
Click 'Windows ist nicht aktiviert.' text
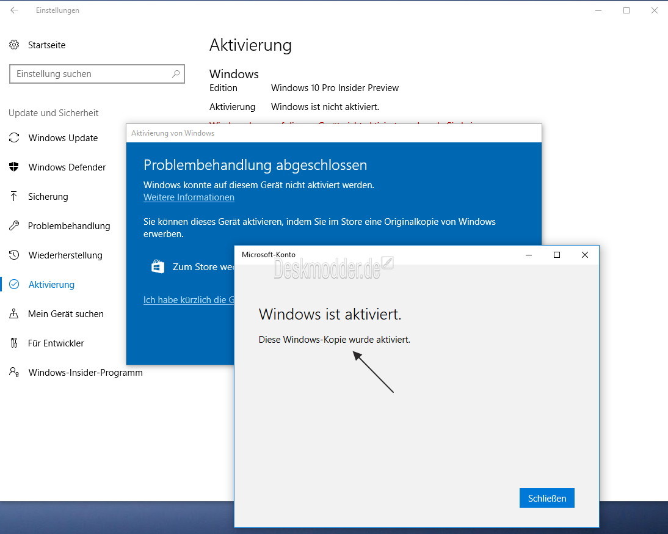coord(325,106)
